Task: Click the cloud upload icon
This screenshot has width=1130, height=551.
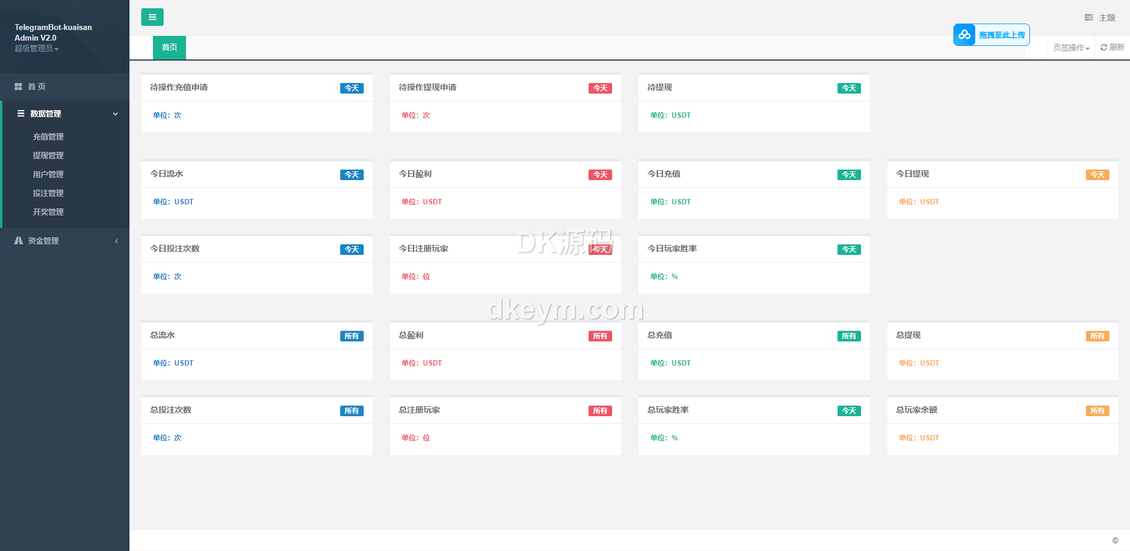Action: pyautogui.click(x=965, y=35)
